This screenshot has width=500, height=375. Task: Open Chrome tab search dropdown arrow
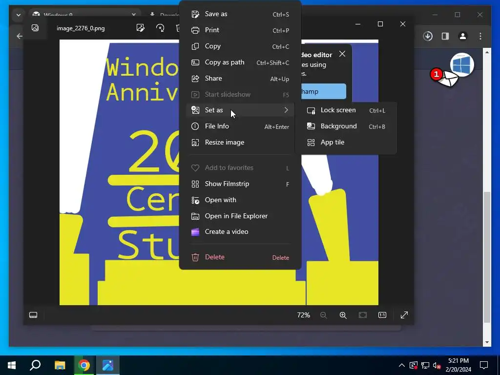tap(19, 15)
